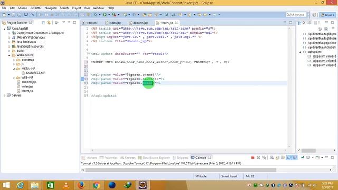Toggle Scroll Lock in Console toolbar
Viewport: 338px width, 190px height.
[x=277, y=158]
